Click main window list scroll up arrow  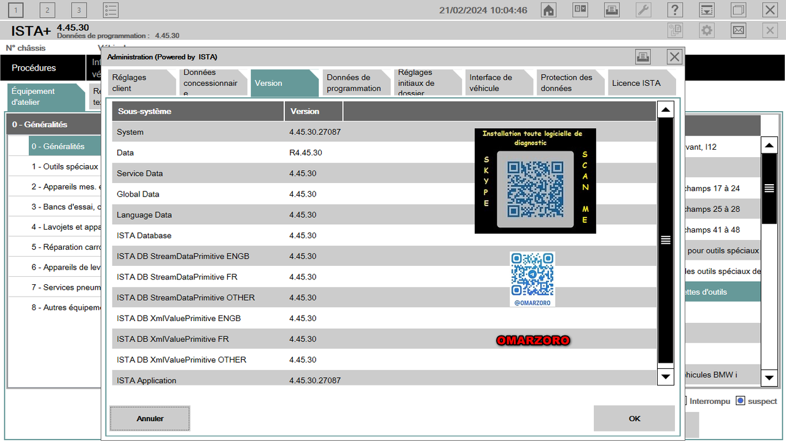tap(769, 145)
